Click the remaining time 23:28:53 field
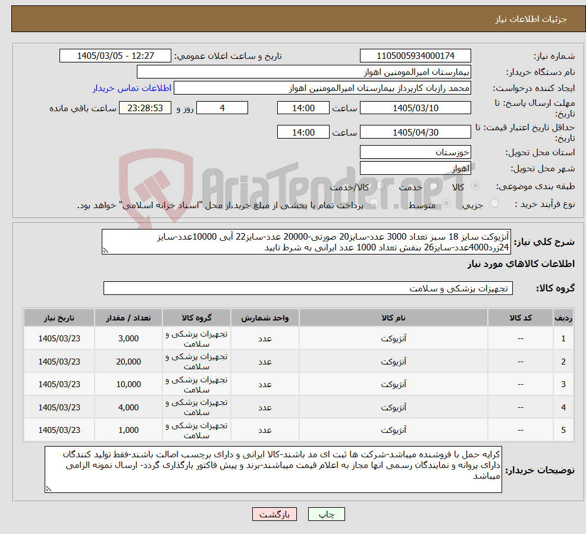The image size is (586, 534). [x=145, y=108]
